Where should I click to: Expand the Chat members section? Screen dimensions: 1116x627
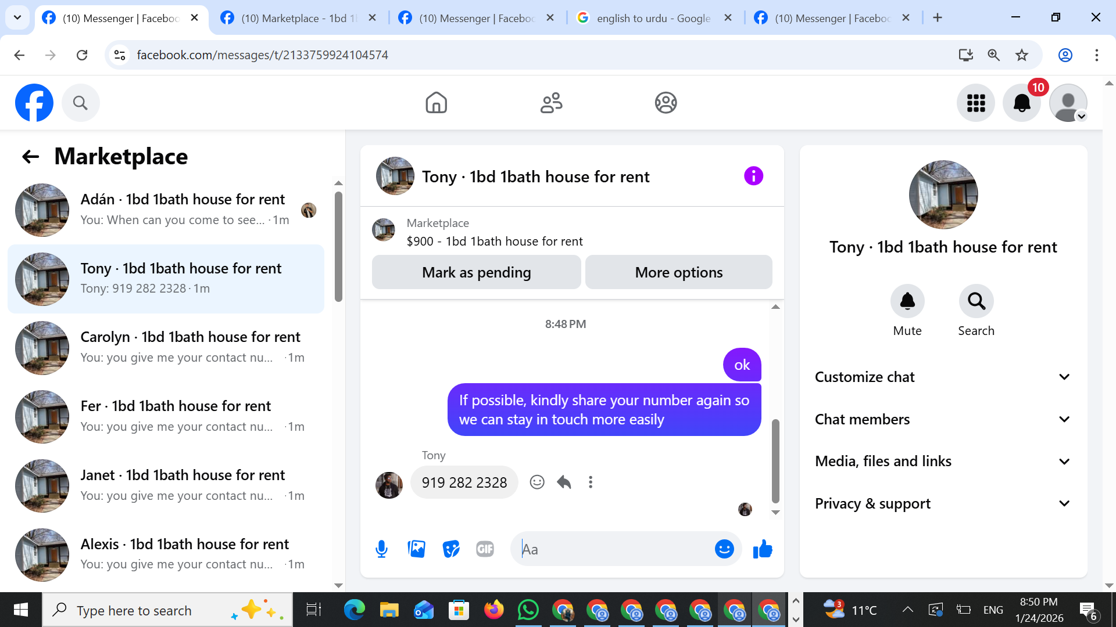(943, 419)
